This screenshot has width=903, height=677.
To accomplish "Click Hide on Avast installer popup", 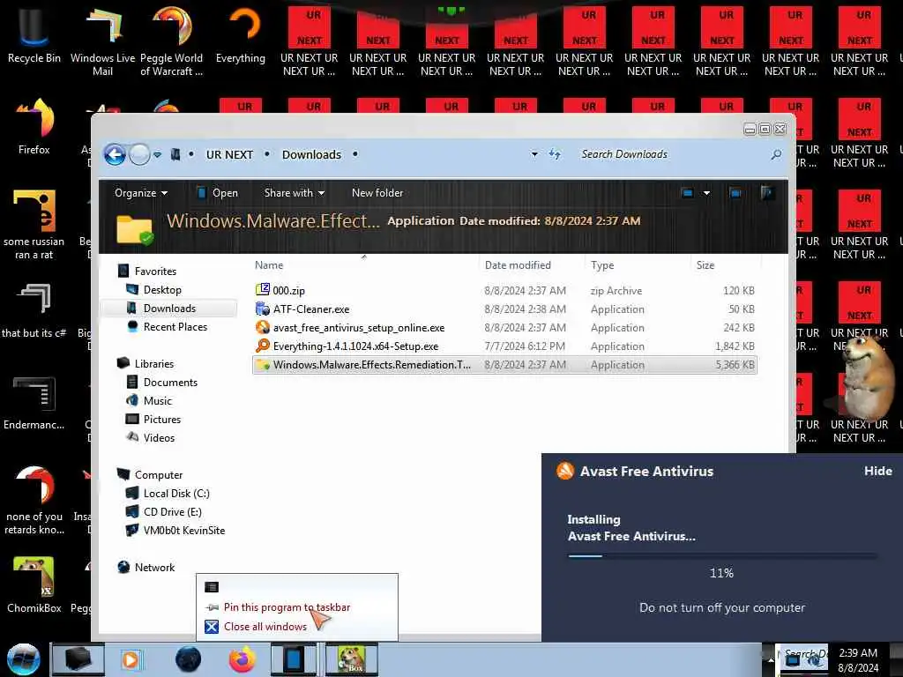I will (877, 471).
